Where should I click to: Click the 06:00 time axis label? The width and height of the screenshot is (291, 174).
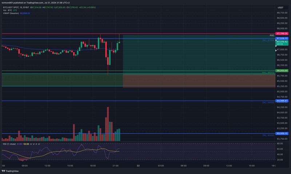[184, 166]
